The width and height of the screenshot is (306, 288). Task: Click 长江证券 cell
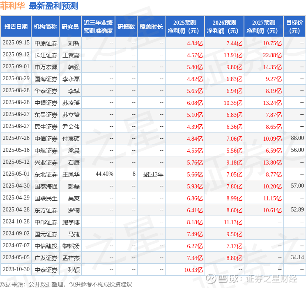pos(46,55)
